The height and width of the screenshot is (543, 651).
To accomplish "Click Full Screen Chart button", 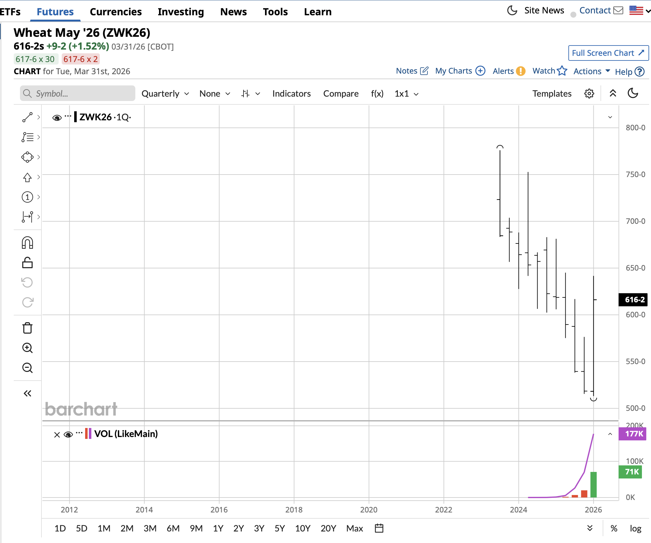I will coord(608,53).
